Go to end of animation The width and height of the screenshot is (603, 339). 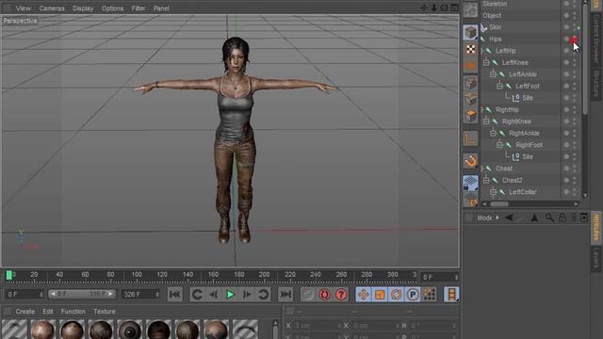click(x=285, y=295)
